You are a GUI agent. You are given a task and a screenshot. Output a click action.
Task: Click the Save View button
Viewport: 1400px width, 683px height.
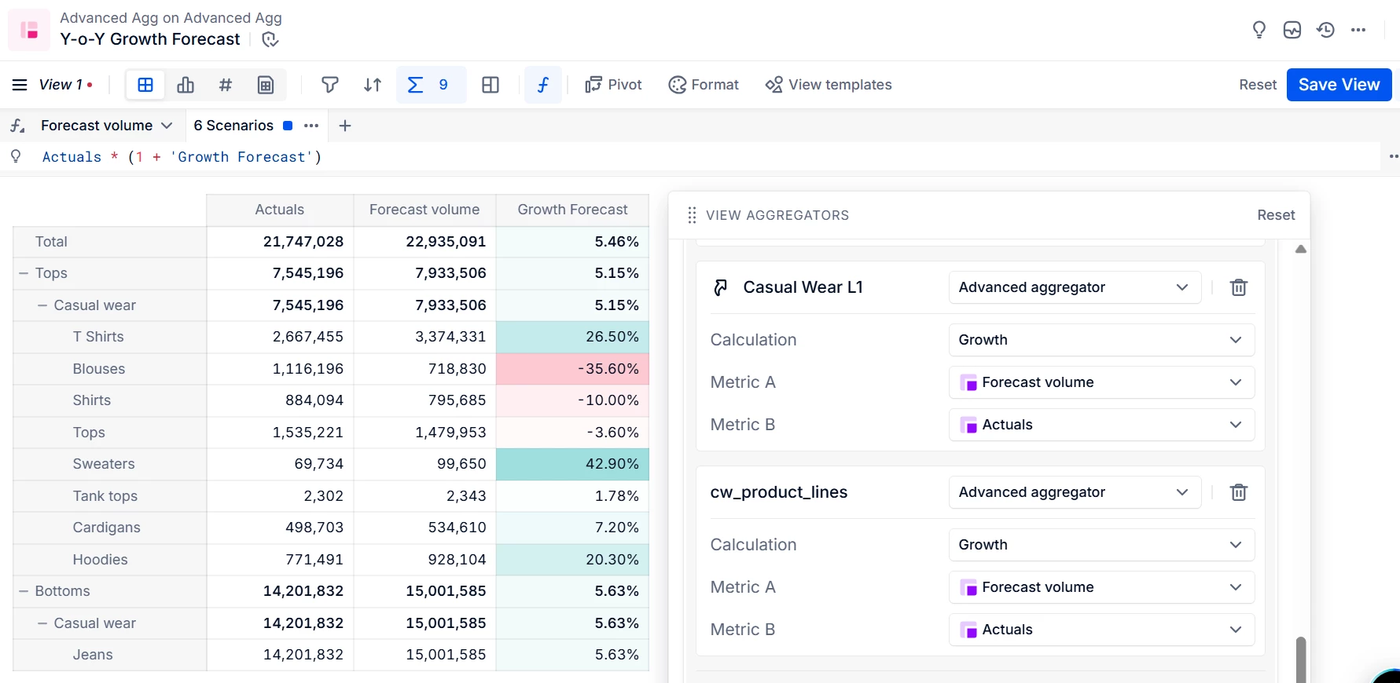(1338, 85)
